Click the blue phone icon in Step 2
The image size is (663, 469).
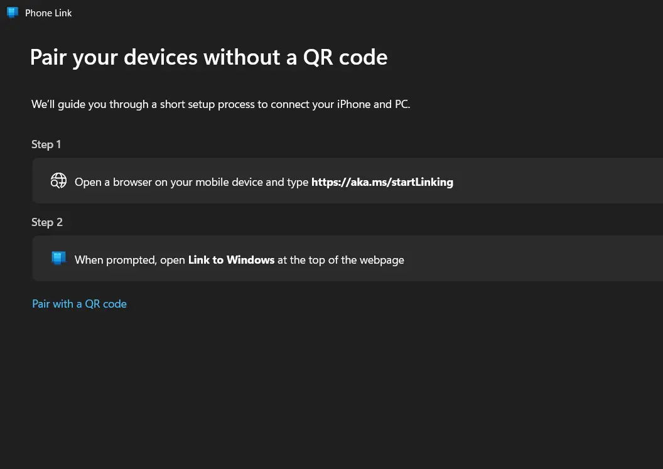(59, 258)
